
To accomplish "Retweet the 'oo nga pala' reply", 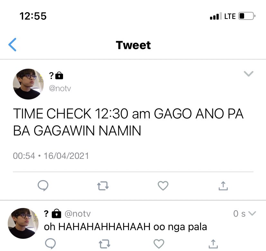I will [x=105, y=244].
